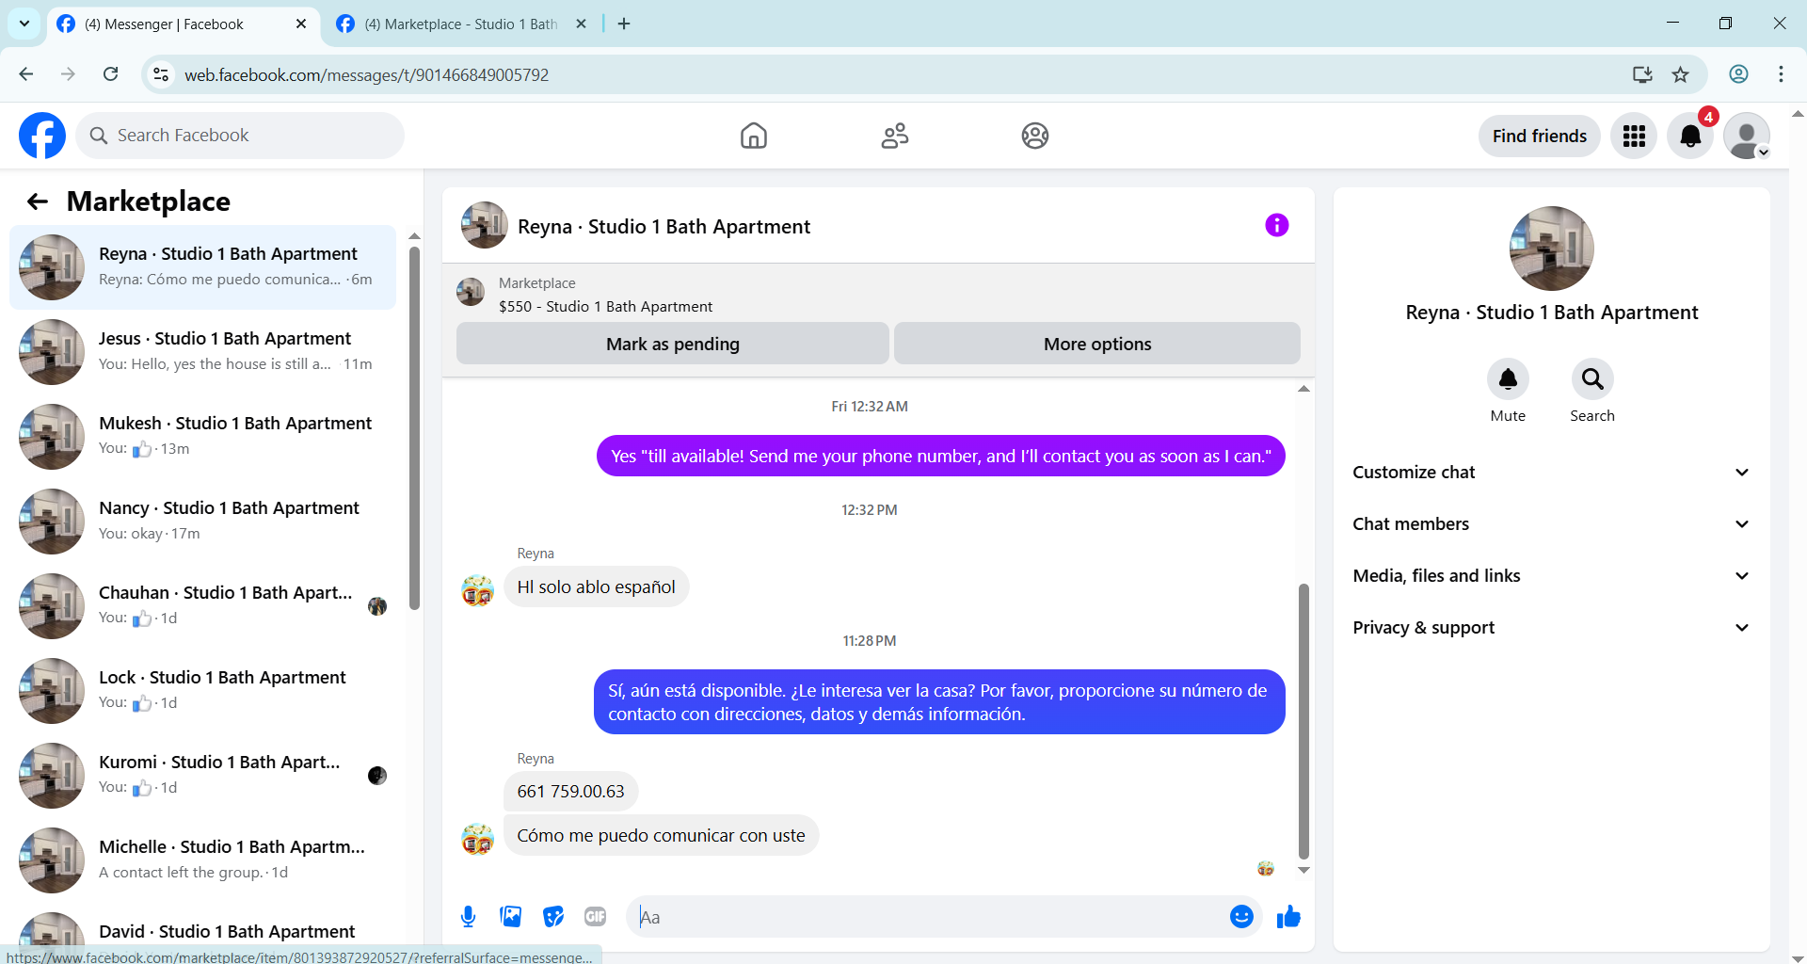Open Chauhan conversation in list
The height and width of the screenshot is (964, 1807).
(x=202, y=605)
